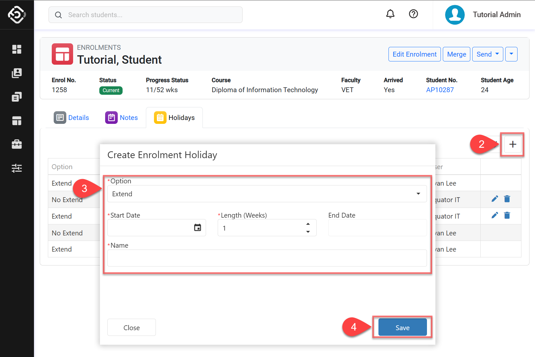Image resolution: width=535 pixels, height=357 pixels.
Task: Click the Student Age value 24
Action: click(x=485, y=90)
